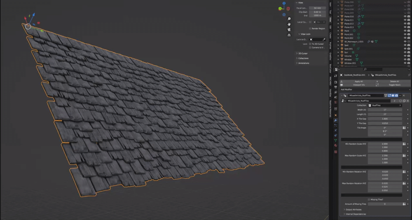
Task: Open the Edit sidebar tab
Action: 330,27
